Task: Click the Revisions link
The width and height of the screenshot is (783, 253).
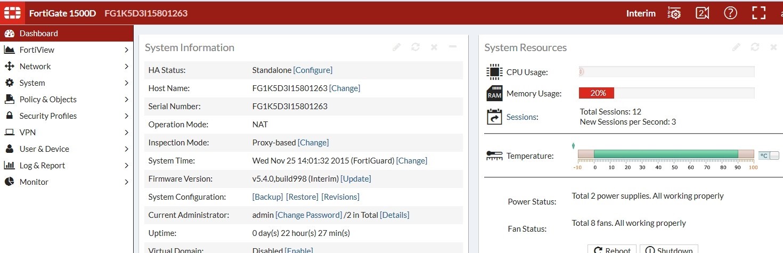Action: [340, 197]
